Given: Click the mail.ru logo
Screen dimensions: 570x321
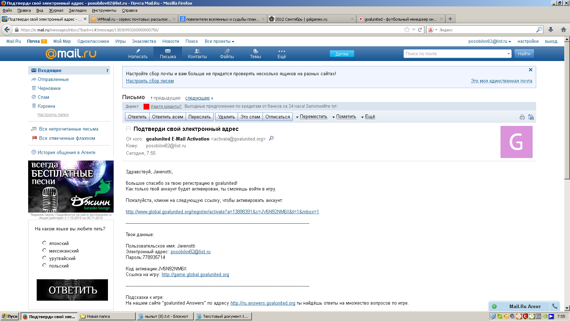Looking at the screenshot, I should pyautogui.click(x=71, y=53).
